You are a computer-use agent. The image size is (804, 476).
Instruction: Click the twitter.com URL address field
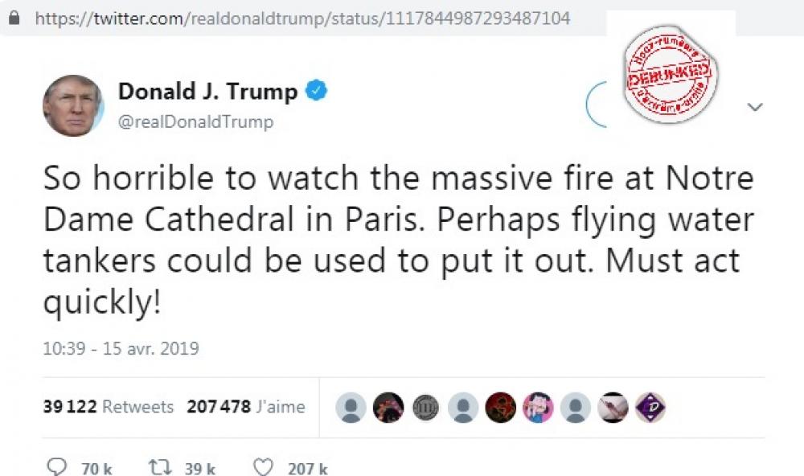click(302, 18)
